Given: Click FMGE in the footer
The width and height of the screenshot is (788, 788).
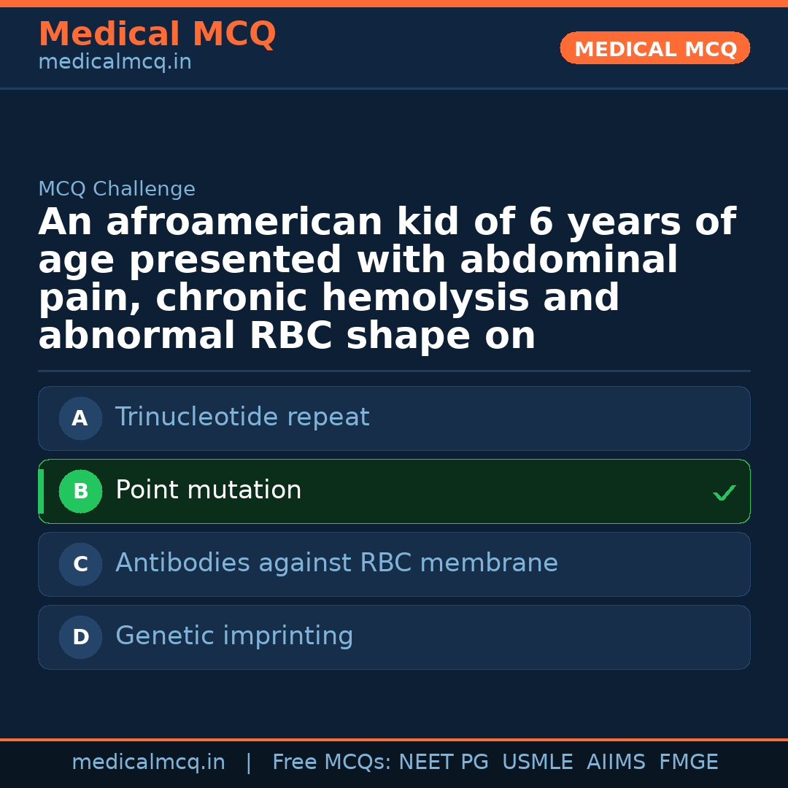Looking at the screenshot, I should click(688, 762).
